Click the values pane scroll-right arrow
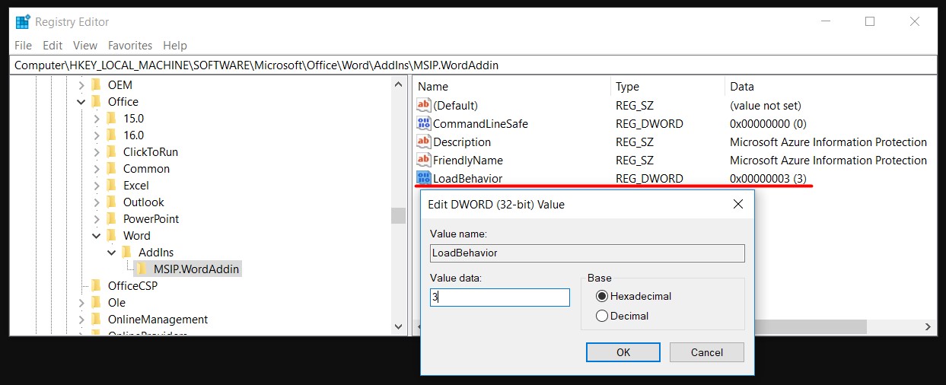Viewport: 946px width, 385px height. [928, 326]
